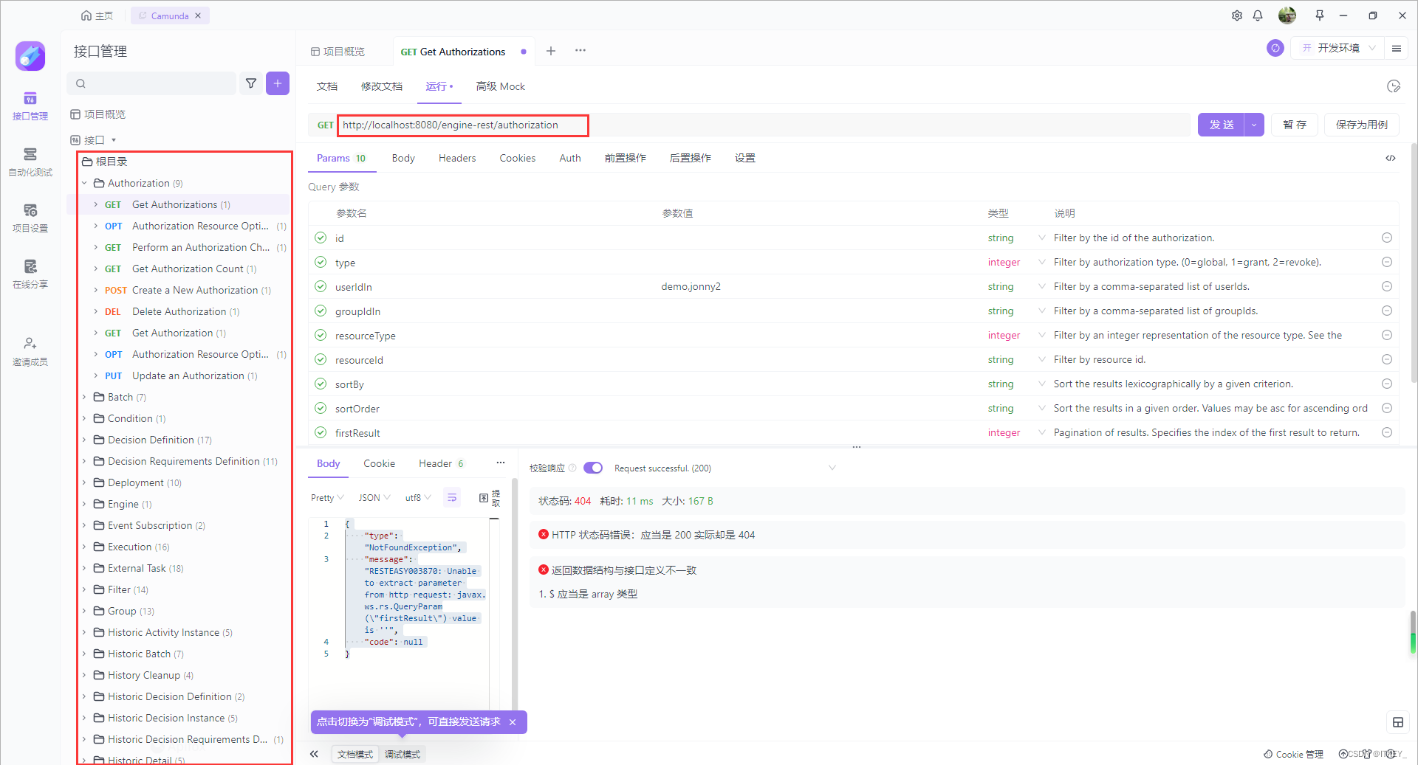This screenshot has height=765, width=1418.
Task: Open response panel more options ellipsis
Action: [x=501, y=463]
